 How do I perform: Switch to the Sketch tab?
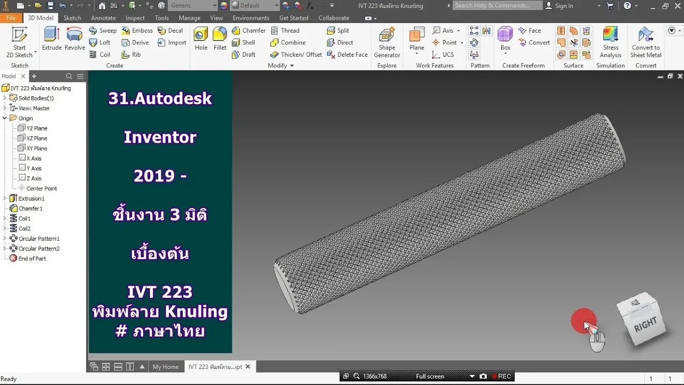(72, 18)
